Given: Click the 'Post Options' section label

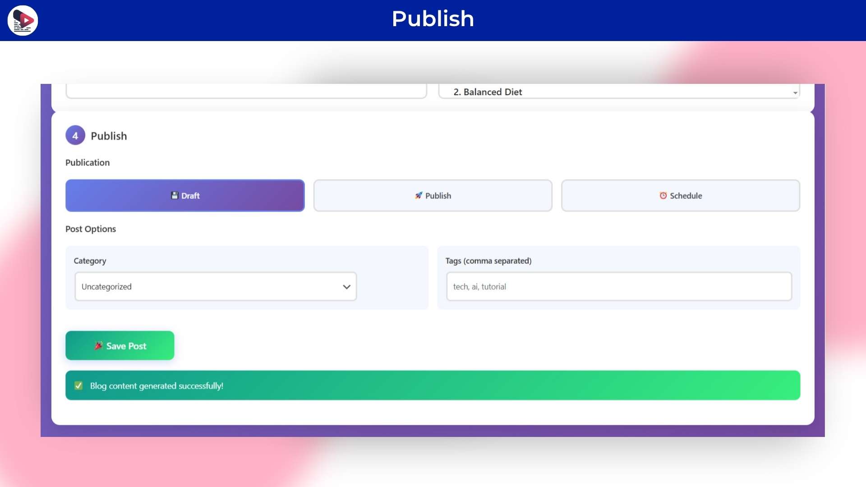Looking at the screenshot, I should tap(90, 229).
